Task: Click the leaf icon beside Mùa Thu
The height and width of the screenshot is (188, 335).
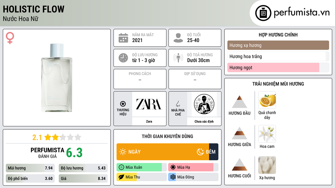Action: tap(121, 177)
